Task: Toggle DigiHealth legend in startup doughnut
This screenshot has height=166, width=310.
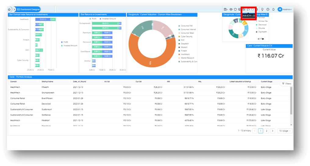Action: (261, 32)
